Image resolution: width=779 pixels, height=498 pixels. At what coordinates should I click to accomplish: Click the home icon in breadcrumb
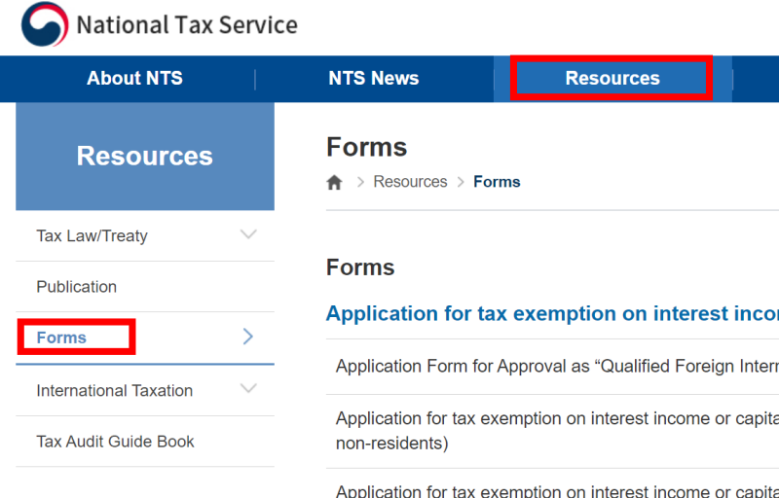click(x=334, y=182)
